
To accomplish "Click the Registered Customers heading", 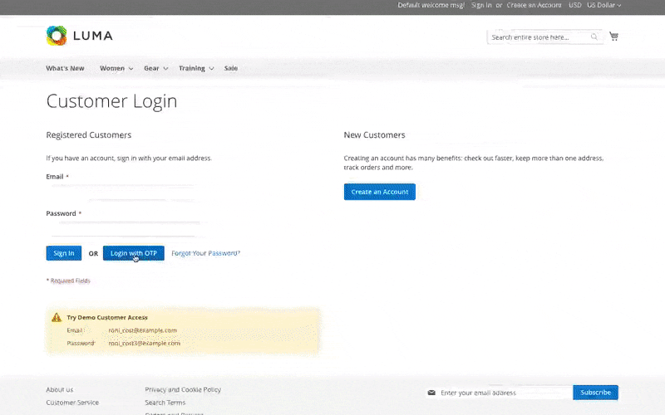I will click(89, 135).
